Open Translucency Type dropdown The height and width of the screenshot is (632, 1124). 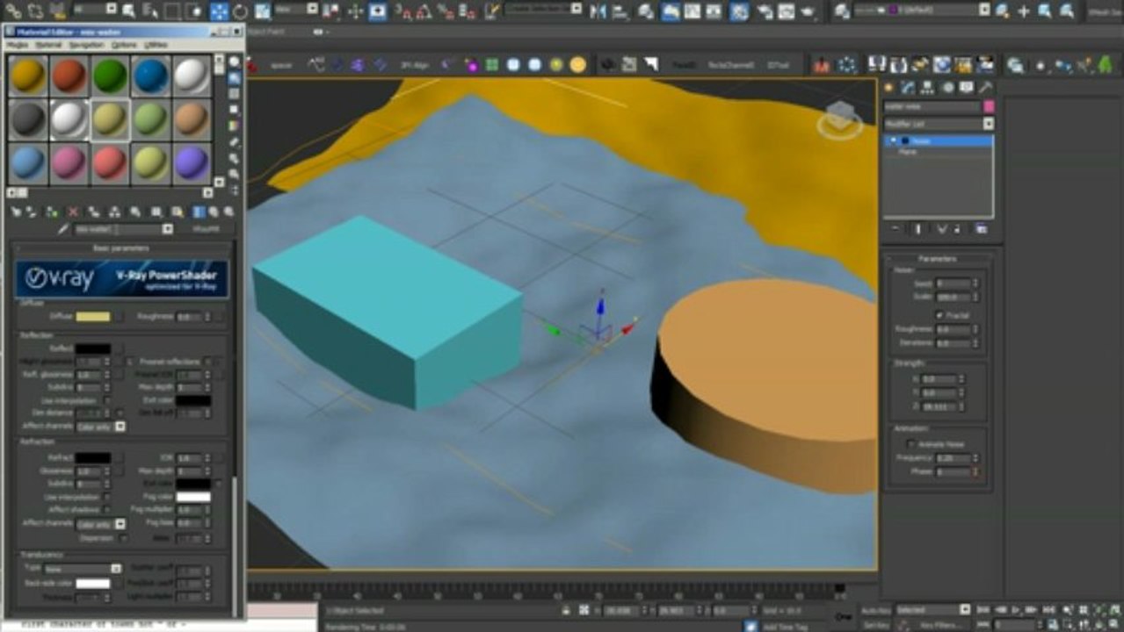[83, 569]
